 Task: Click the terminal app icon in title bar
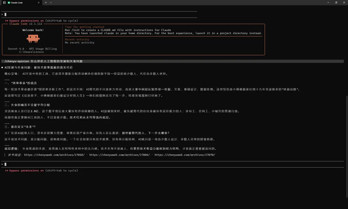coord(4,3)
